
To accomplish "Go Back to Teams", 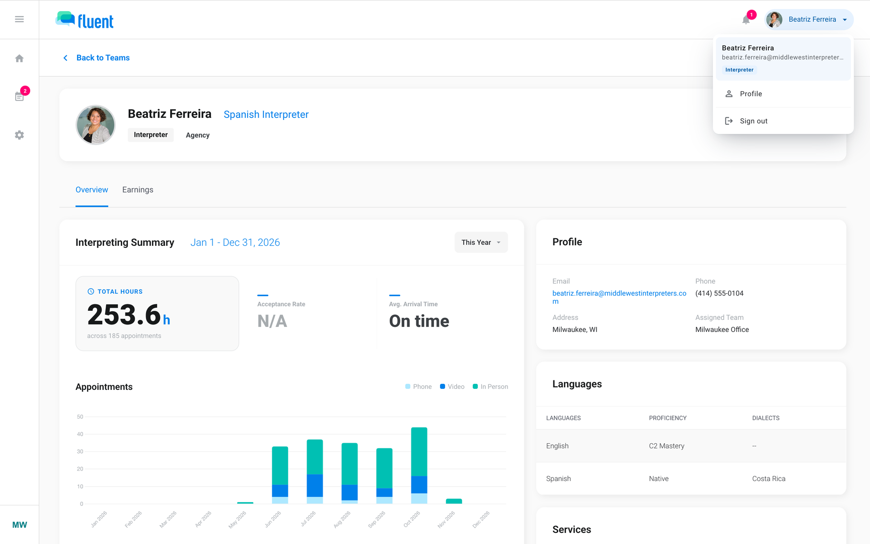I will (103, 58).
